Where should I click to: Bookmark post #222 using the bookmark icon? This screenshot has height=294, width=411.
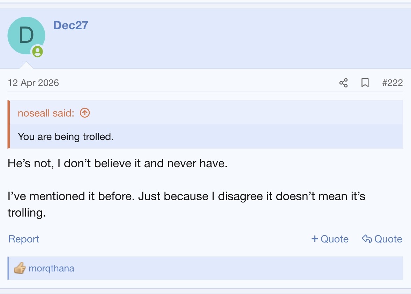(x=365, y=83)
